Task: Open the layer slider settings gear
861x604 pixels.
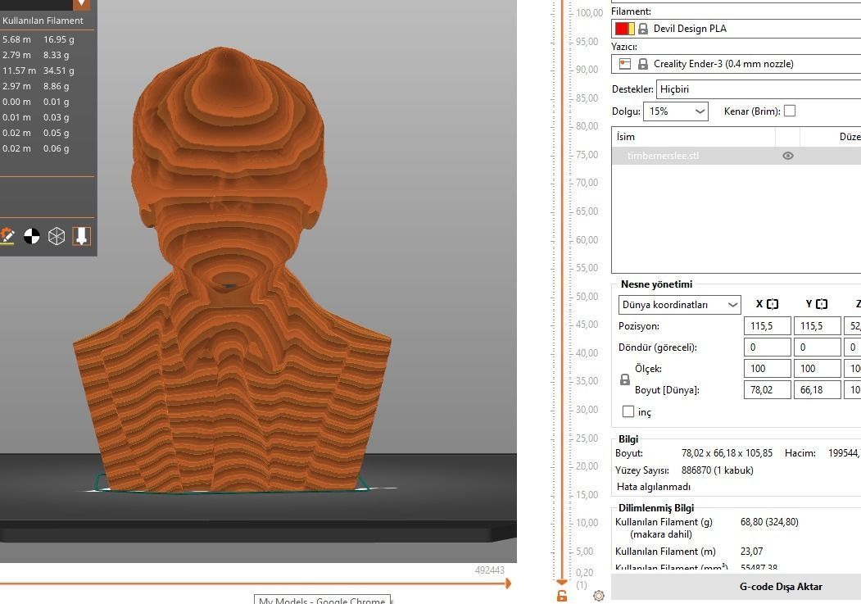Action: (x=599, y=595)
